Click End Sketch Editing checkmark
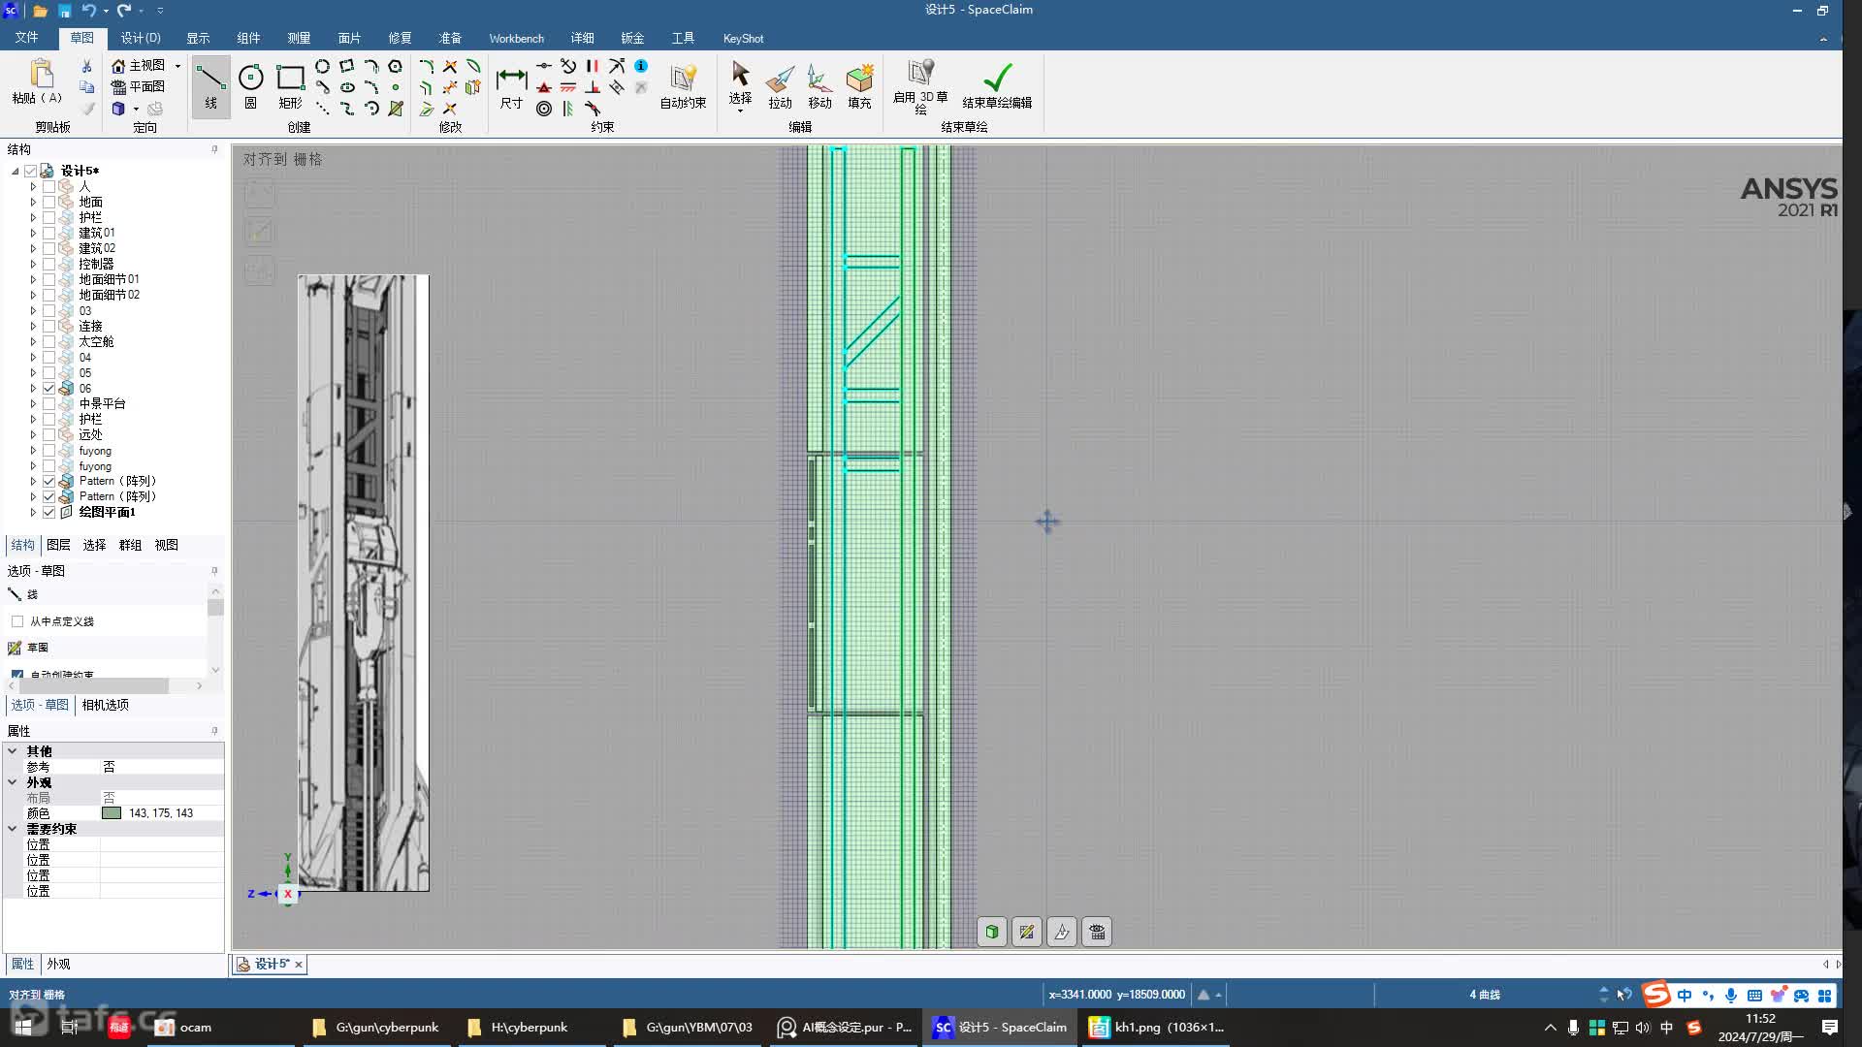This screenshot has height=1047, width=1862. tap(997, 85)
